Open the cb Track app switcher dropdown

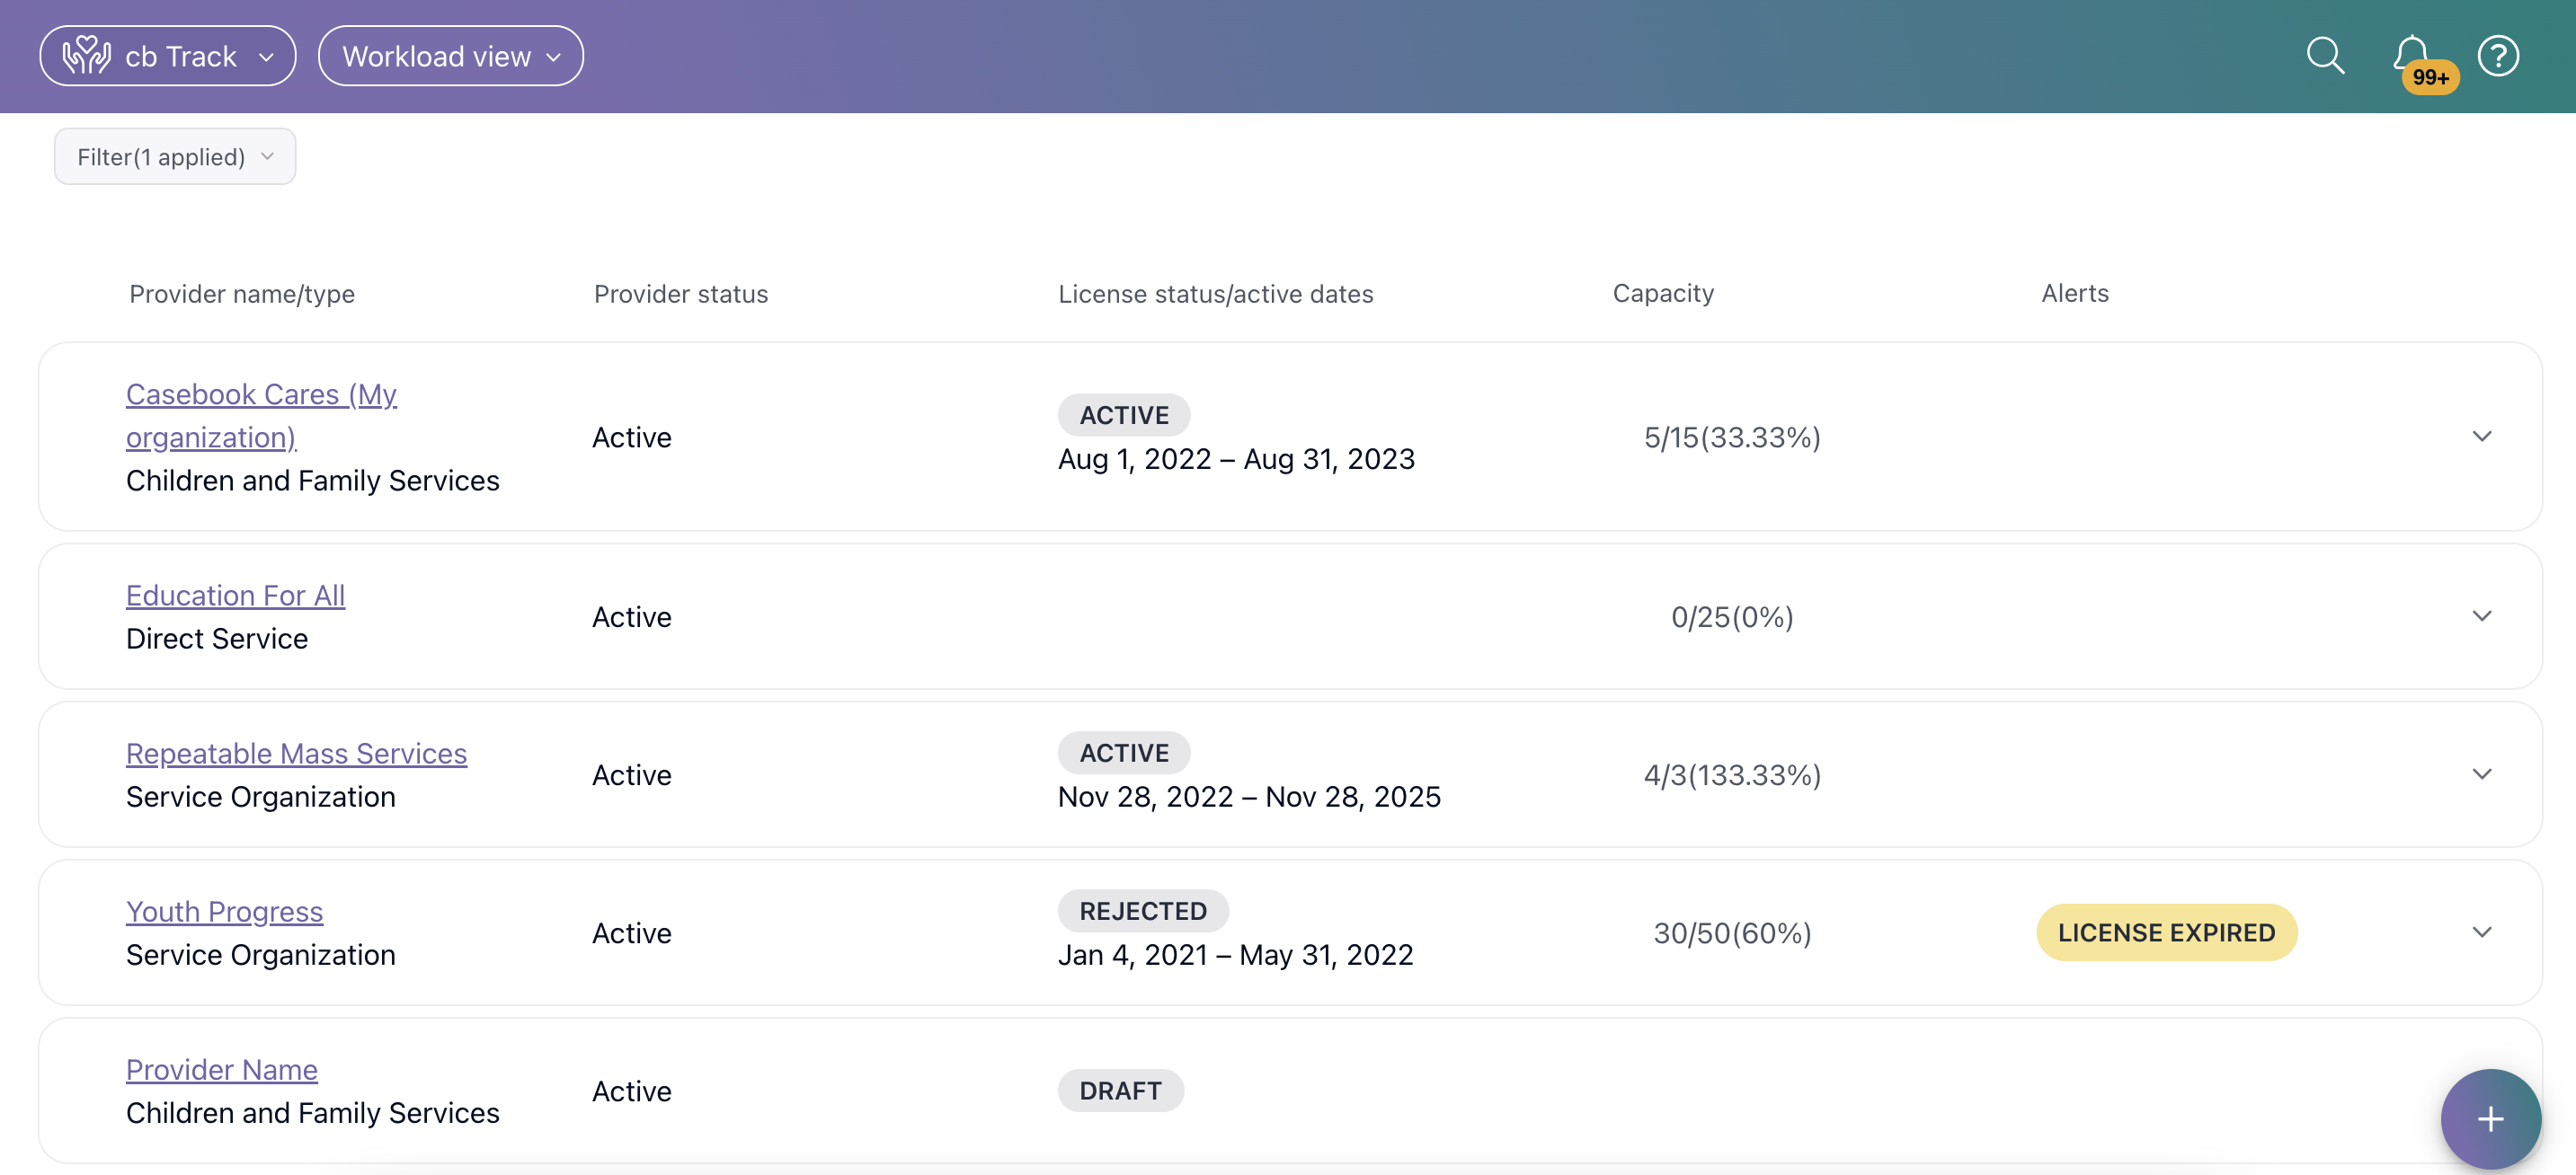pos(168,56)
